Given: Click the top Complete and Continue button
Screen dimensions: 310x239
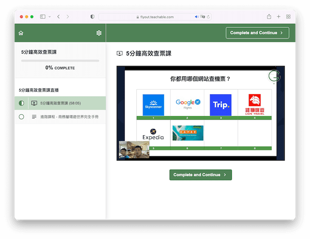Looking at the screenshot, I should click(x=258, y=33).
